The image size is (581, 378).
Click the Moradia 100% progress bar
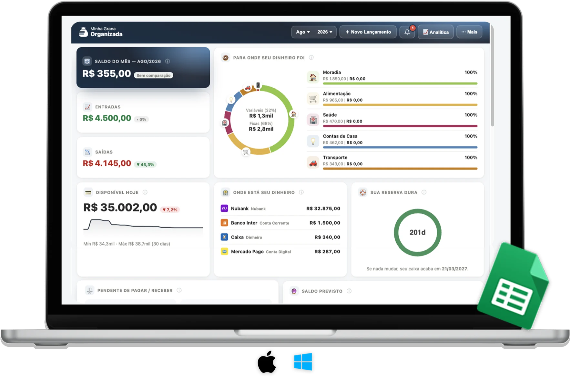point(400,83)
